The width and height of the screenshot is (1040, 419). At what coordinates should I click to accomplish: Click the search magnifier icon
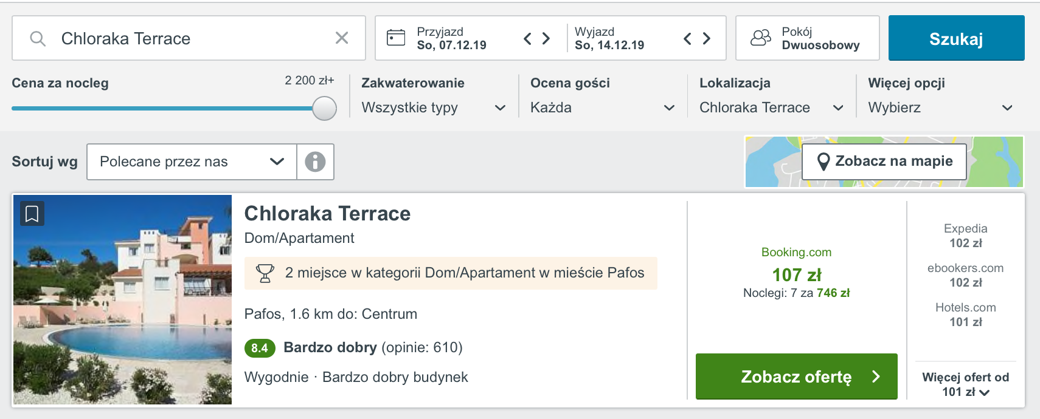coord(38,39)
